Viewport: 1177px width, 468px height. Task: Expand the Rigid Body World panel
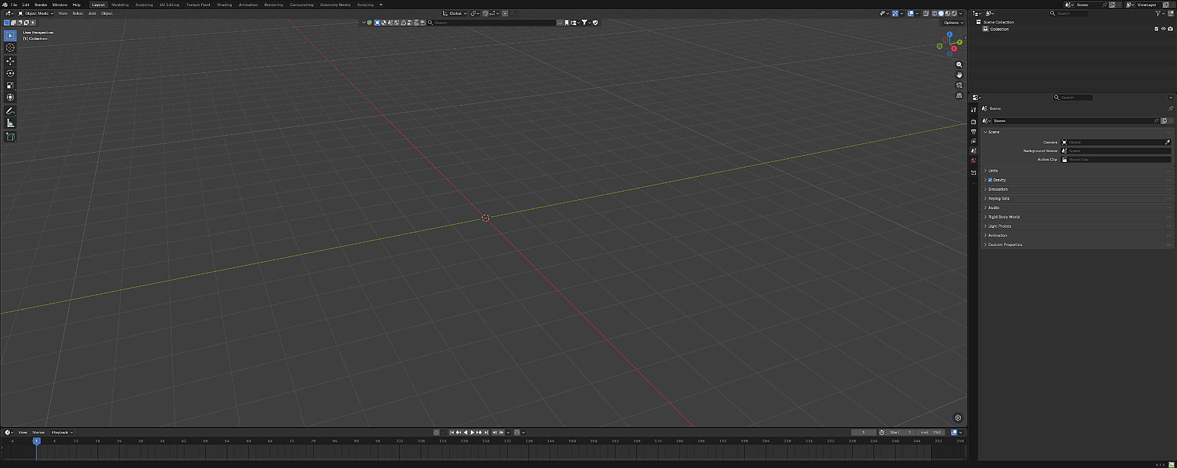tap(1076, 217)
